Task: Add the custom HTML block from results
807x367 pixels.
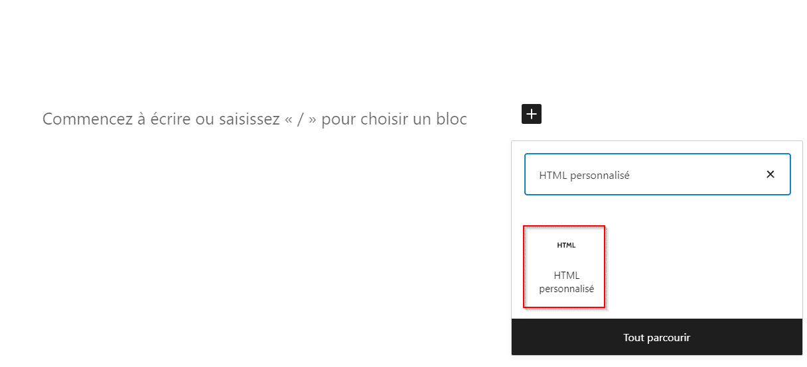Action: [x=565, y=267]
